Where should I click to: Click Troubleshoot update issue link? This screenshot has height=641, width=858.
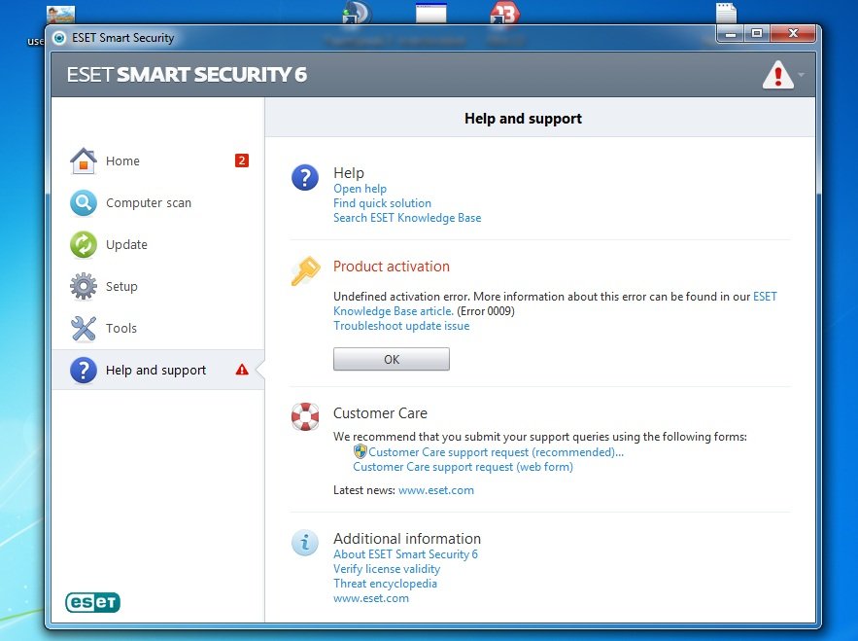pyautogui.click(x=401, y=326)
